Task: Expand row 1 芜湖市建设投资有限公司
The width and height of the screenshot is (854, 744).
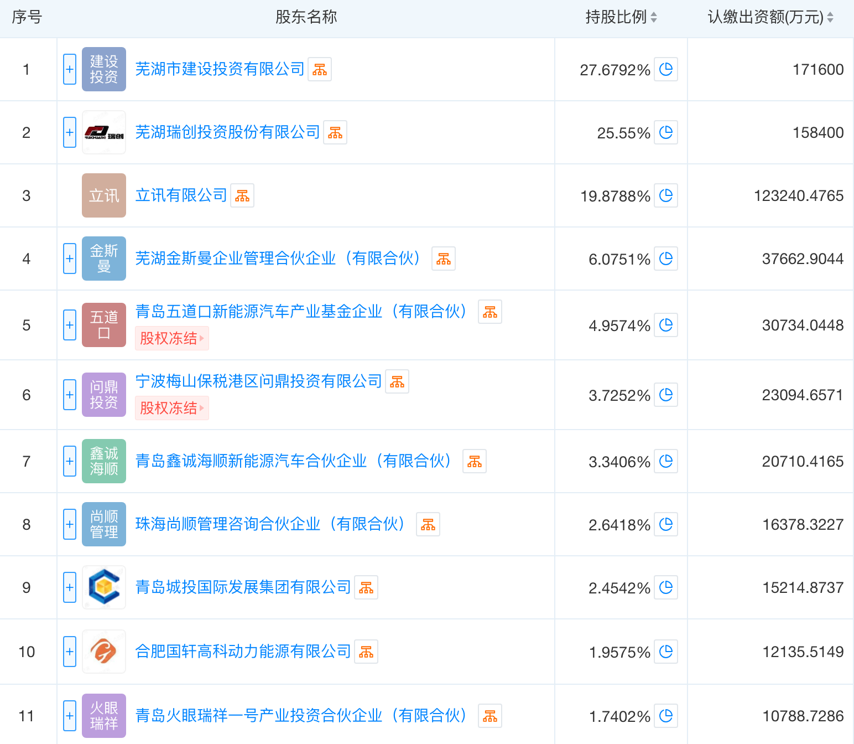Action: 70,69
